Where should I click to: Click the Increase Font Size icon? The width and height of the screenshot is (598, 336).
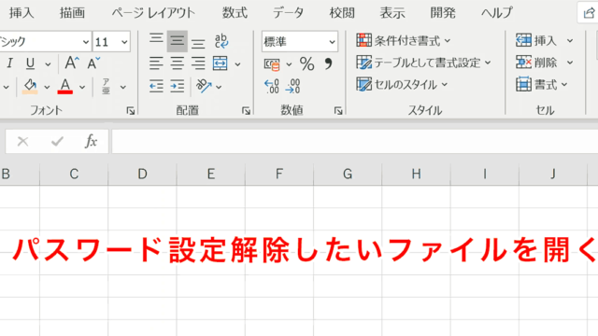point(71,63)
